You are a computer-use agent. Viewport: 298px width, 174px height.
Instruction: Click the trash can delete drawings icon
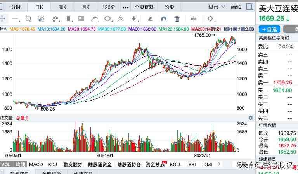click(177, 19)
